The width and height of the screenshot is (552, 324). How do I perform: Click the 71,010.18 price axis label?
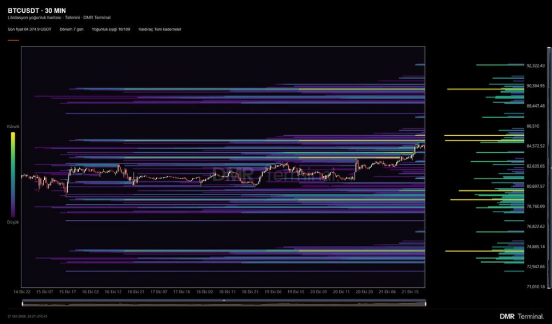pos(536,287)
